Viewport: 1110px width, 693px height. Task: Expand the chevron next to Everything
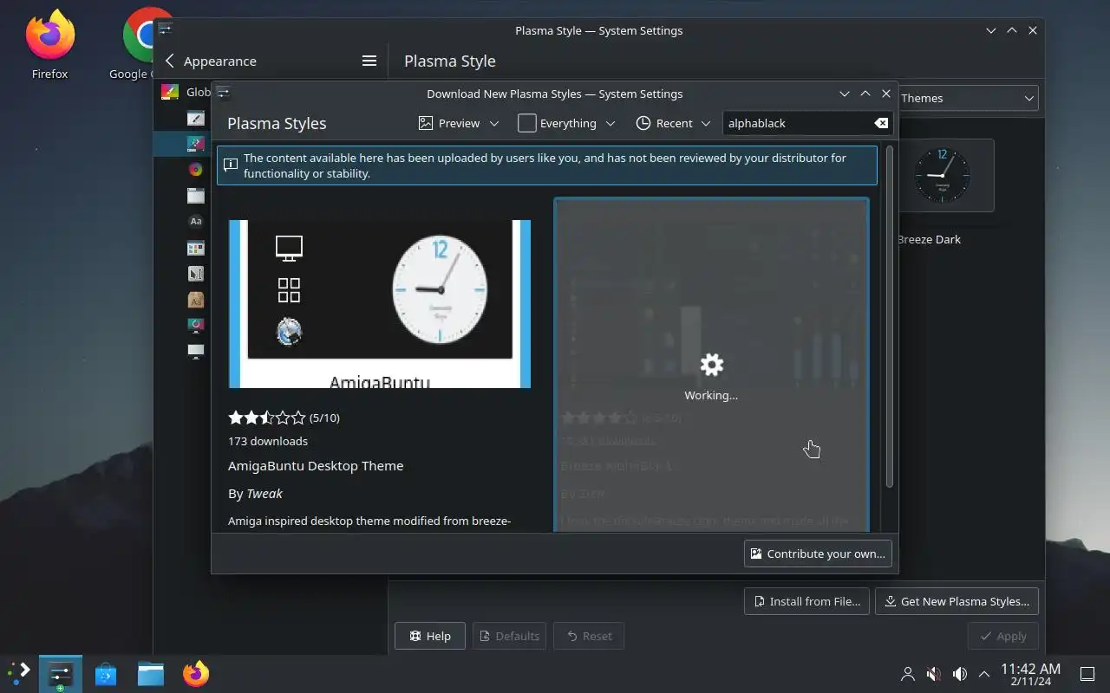point(610,123)
